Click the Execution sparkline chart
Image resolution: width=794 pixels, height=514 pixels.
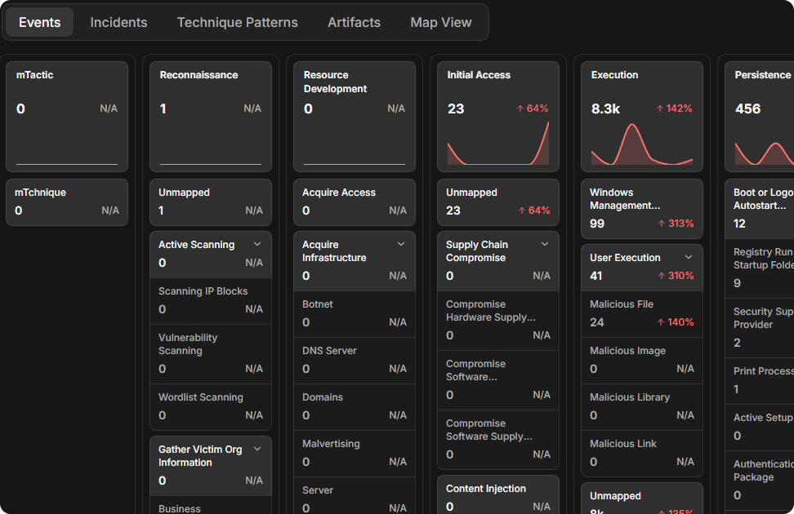click(642, 144)
